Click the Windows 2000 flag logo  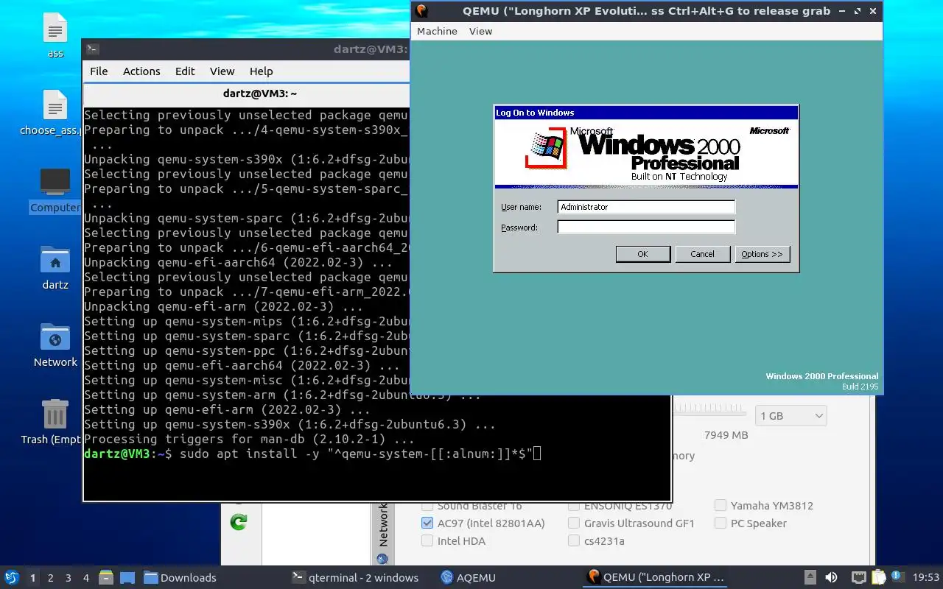point(546,148)
